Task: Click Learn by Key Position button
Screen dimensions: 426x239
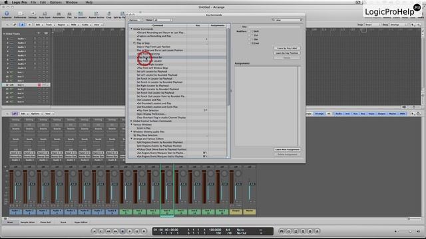Action: 287,53
